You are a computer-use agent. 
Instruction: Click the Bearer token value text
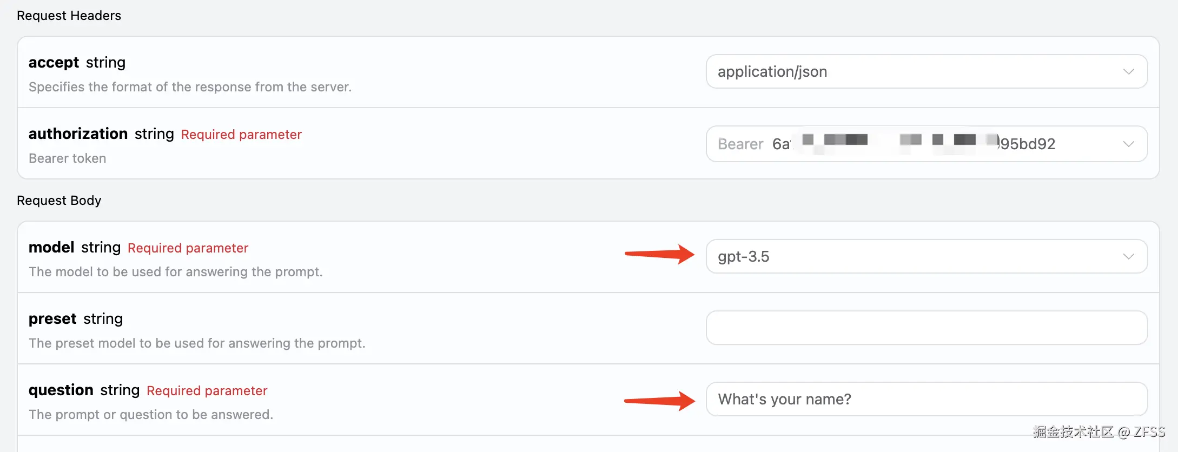(x=886, y=144)
